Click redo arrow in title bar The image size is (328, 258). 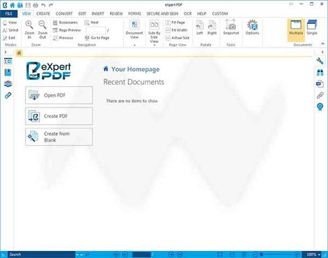pos(51,5)
